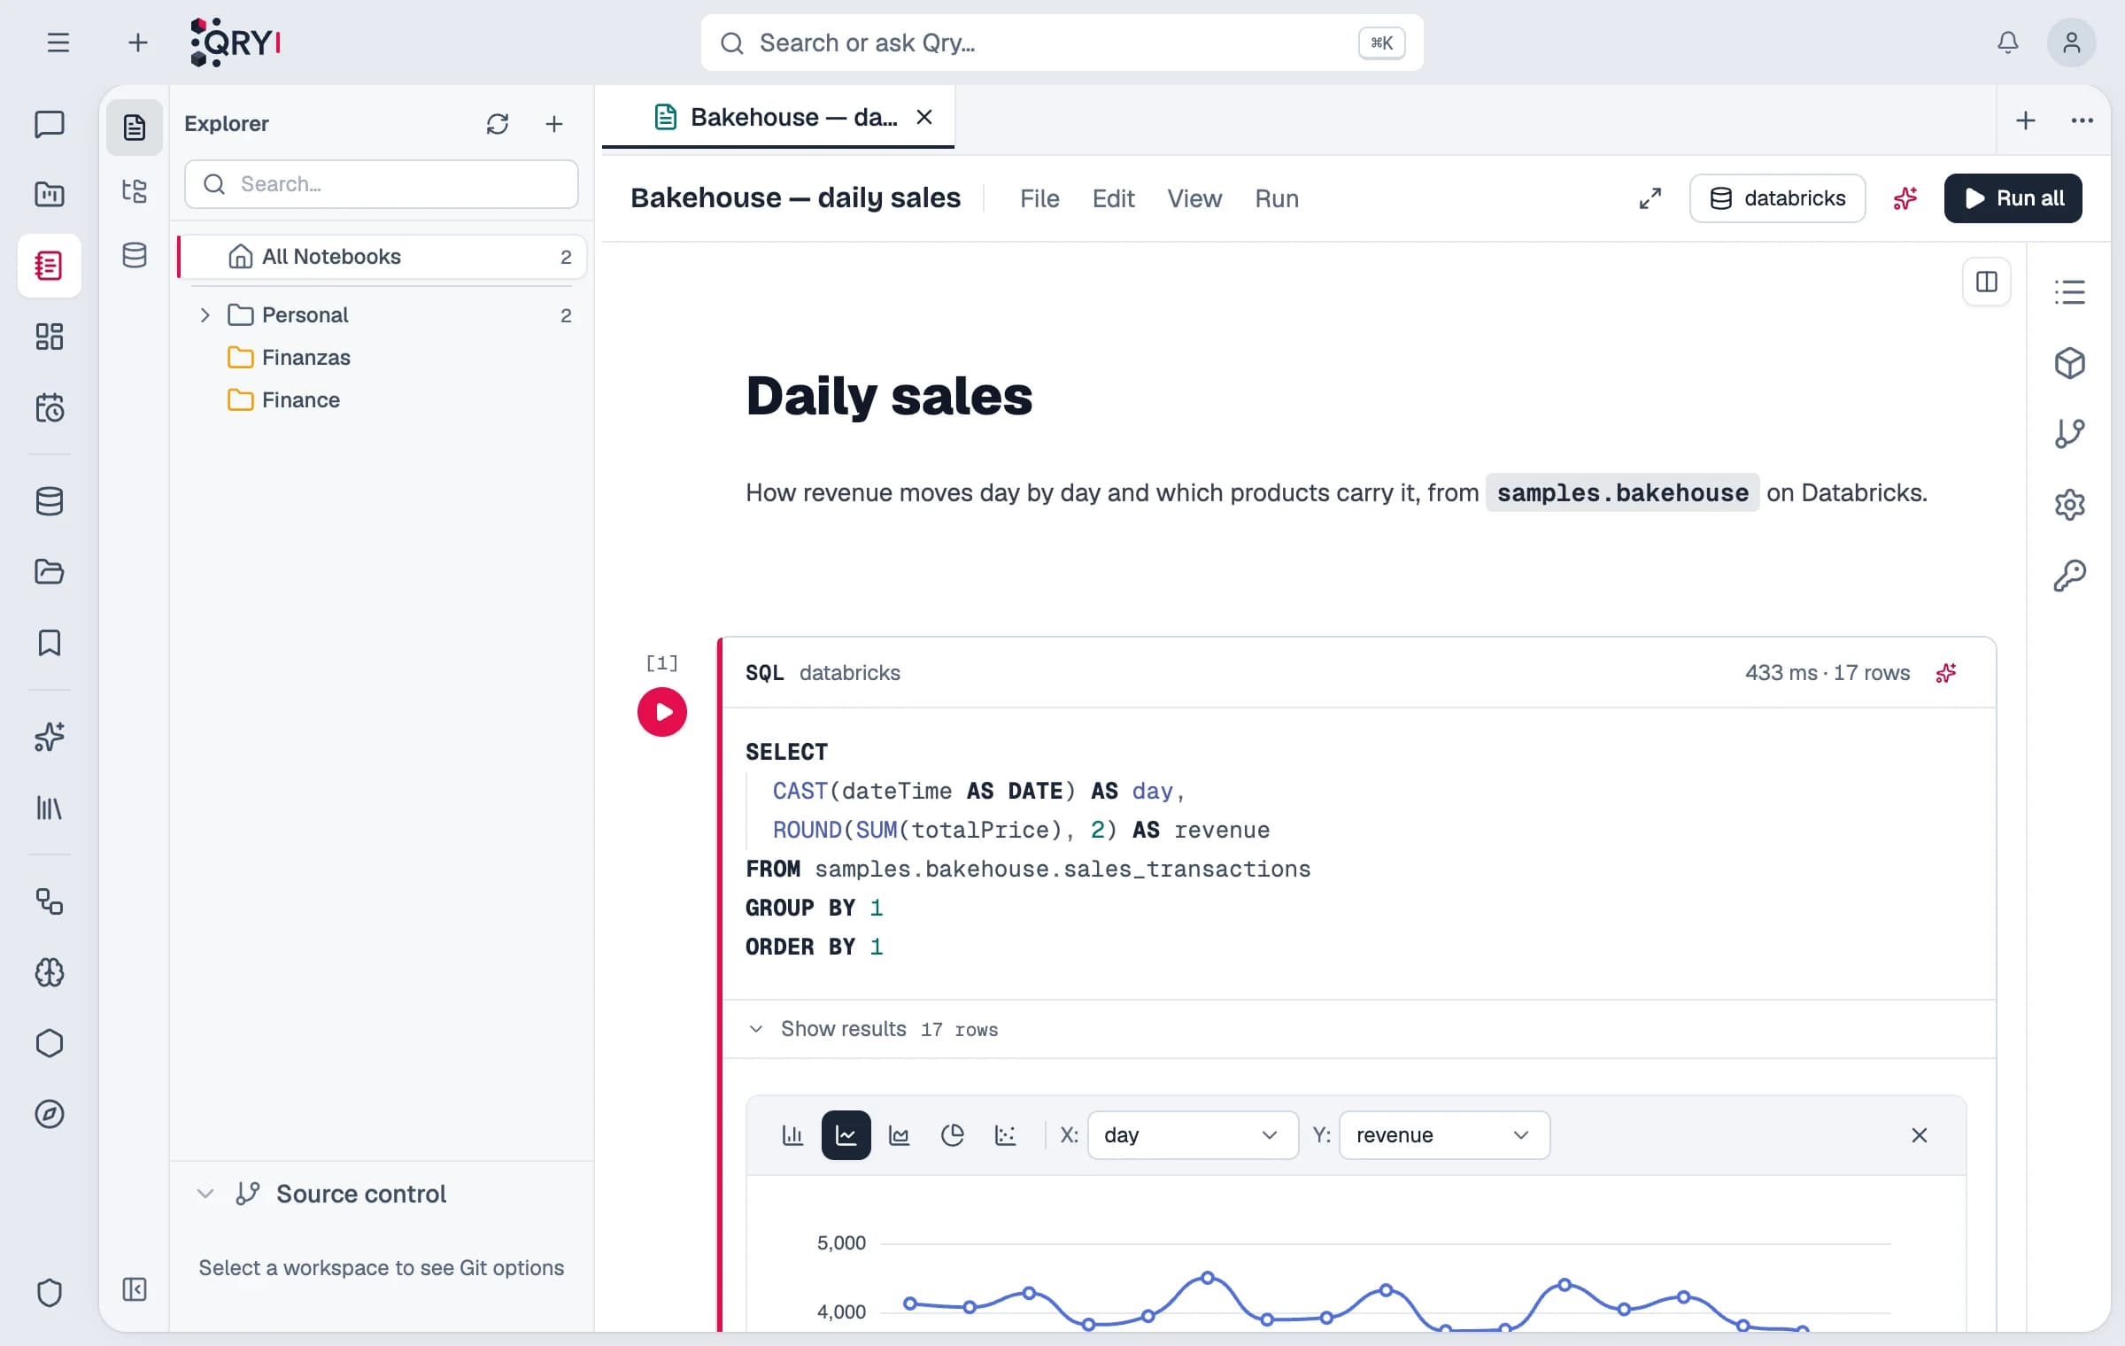Open the user profile avatar
Image resolution: width=2125 pixels, height=1346 pixels.
click(x=2071, y=43)
